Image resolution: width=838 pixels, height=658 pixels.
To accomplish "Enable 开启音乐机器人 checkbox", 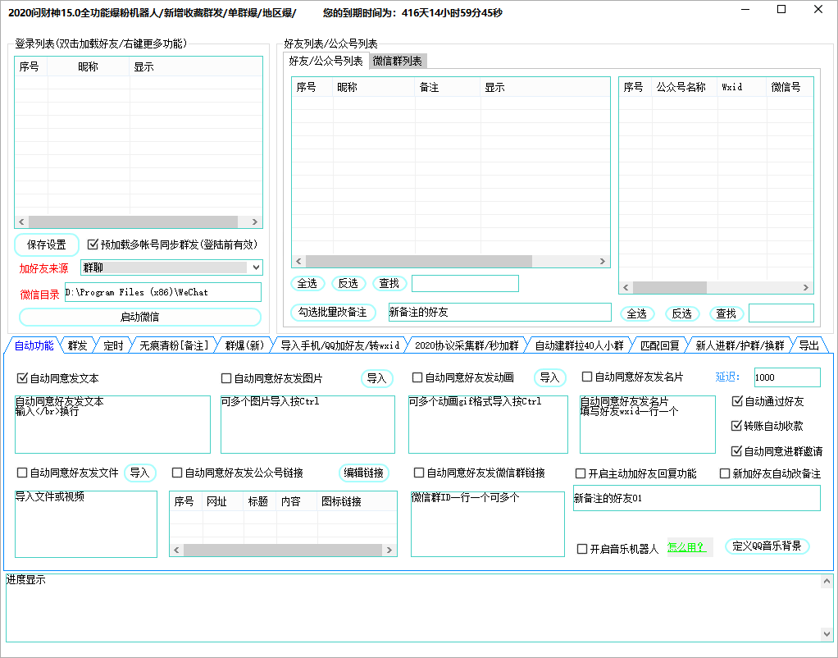I will click(582, 549).
